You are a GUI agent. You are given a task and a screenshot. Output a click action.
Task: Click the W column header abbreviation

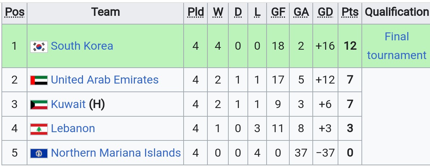coord(218,12)
